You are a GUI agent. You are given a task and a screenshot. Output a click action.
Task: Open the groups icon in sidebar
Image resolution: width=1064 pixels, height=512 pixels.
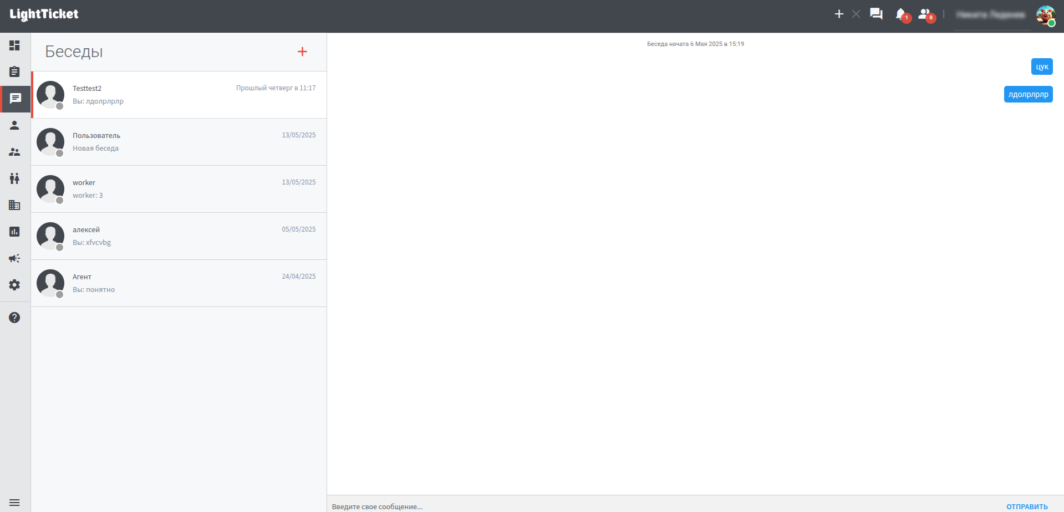click(x=14, y=152)
